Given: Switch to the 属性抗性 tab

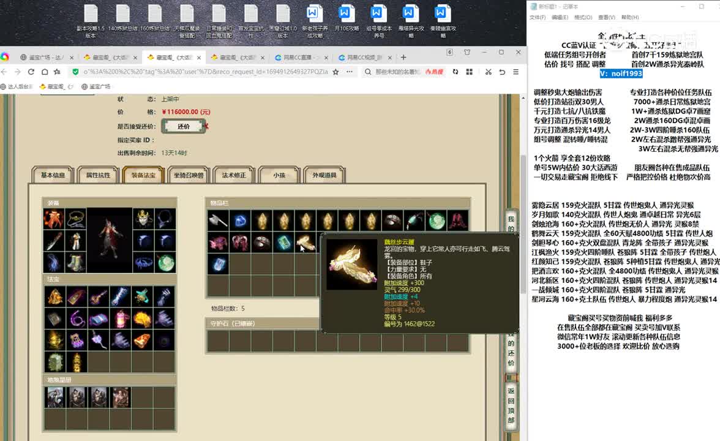Looking at the screenshot, I should (98, 175).
